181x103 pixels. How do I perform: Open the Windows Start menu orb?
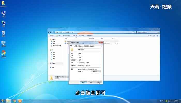click(x=2, y=101)
